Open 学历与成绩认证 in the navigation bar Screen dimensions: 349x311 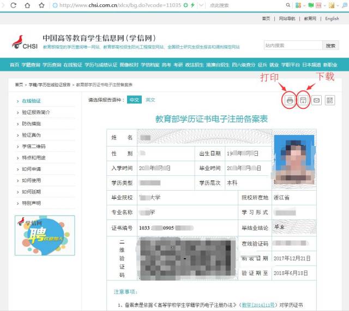pos(101,65)
